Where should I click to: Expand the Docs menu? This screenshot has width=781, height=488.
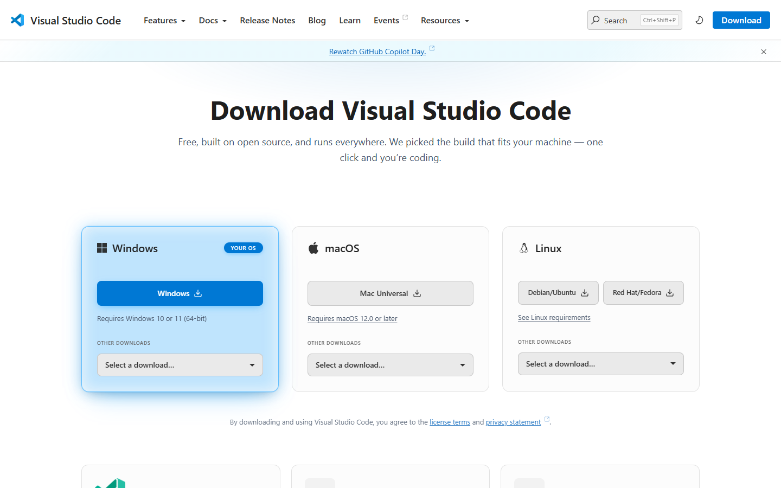point(213,20)
